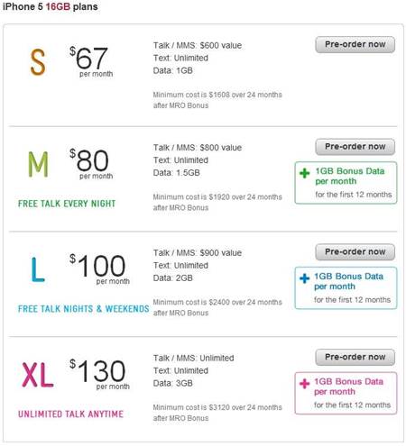Click Pre-order now for the M plan
Viewport: 406px width, 446px height.
click(x=355, y=147)
